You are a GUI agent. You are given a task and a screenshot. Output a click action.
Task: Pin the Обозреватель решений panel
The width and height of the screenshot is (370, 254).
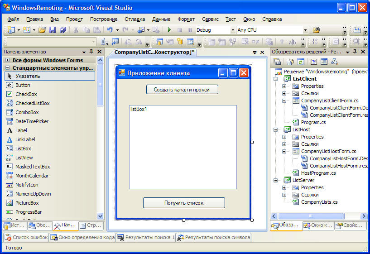coord(355,52)
